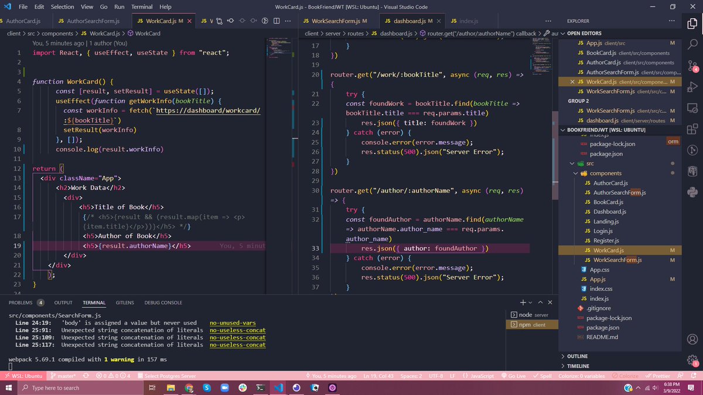
Task: Open the Extensions view
Action: [x=692, y=129]
